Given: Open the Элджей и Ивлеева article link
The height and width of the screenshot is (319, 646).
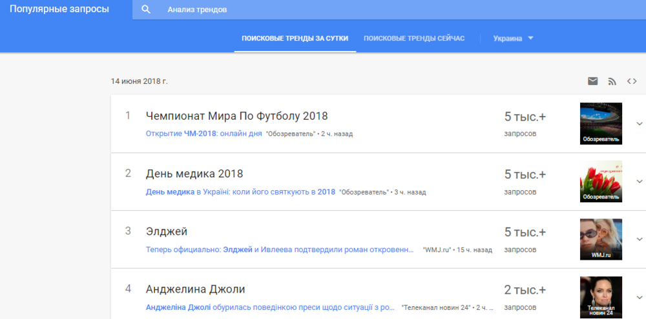Looking at the screenshot, I should (x=279, y=249).
